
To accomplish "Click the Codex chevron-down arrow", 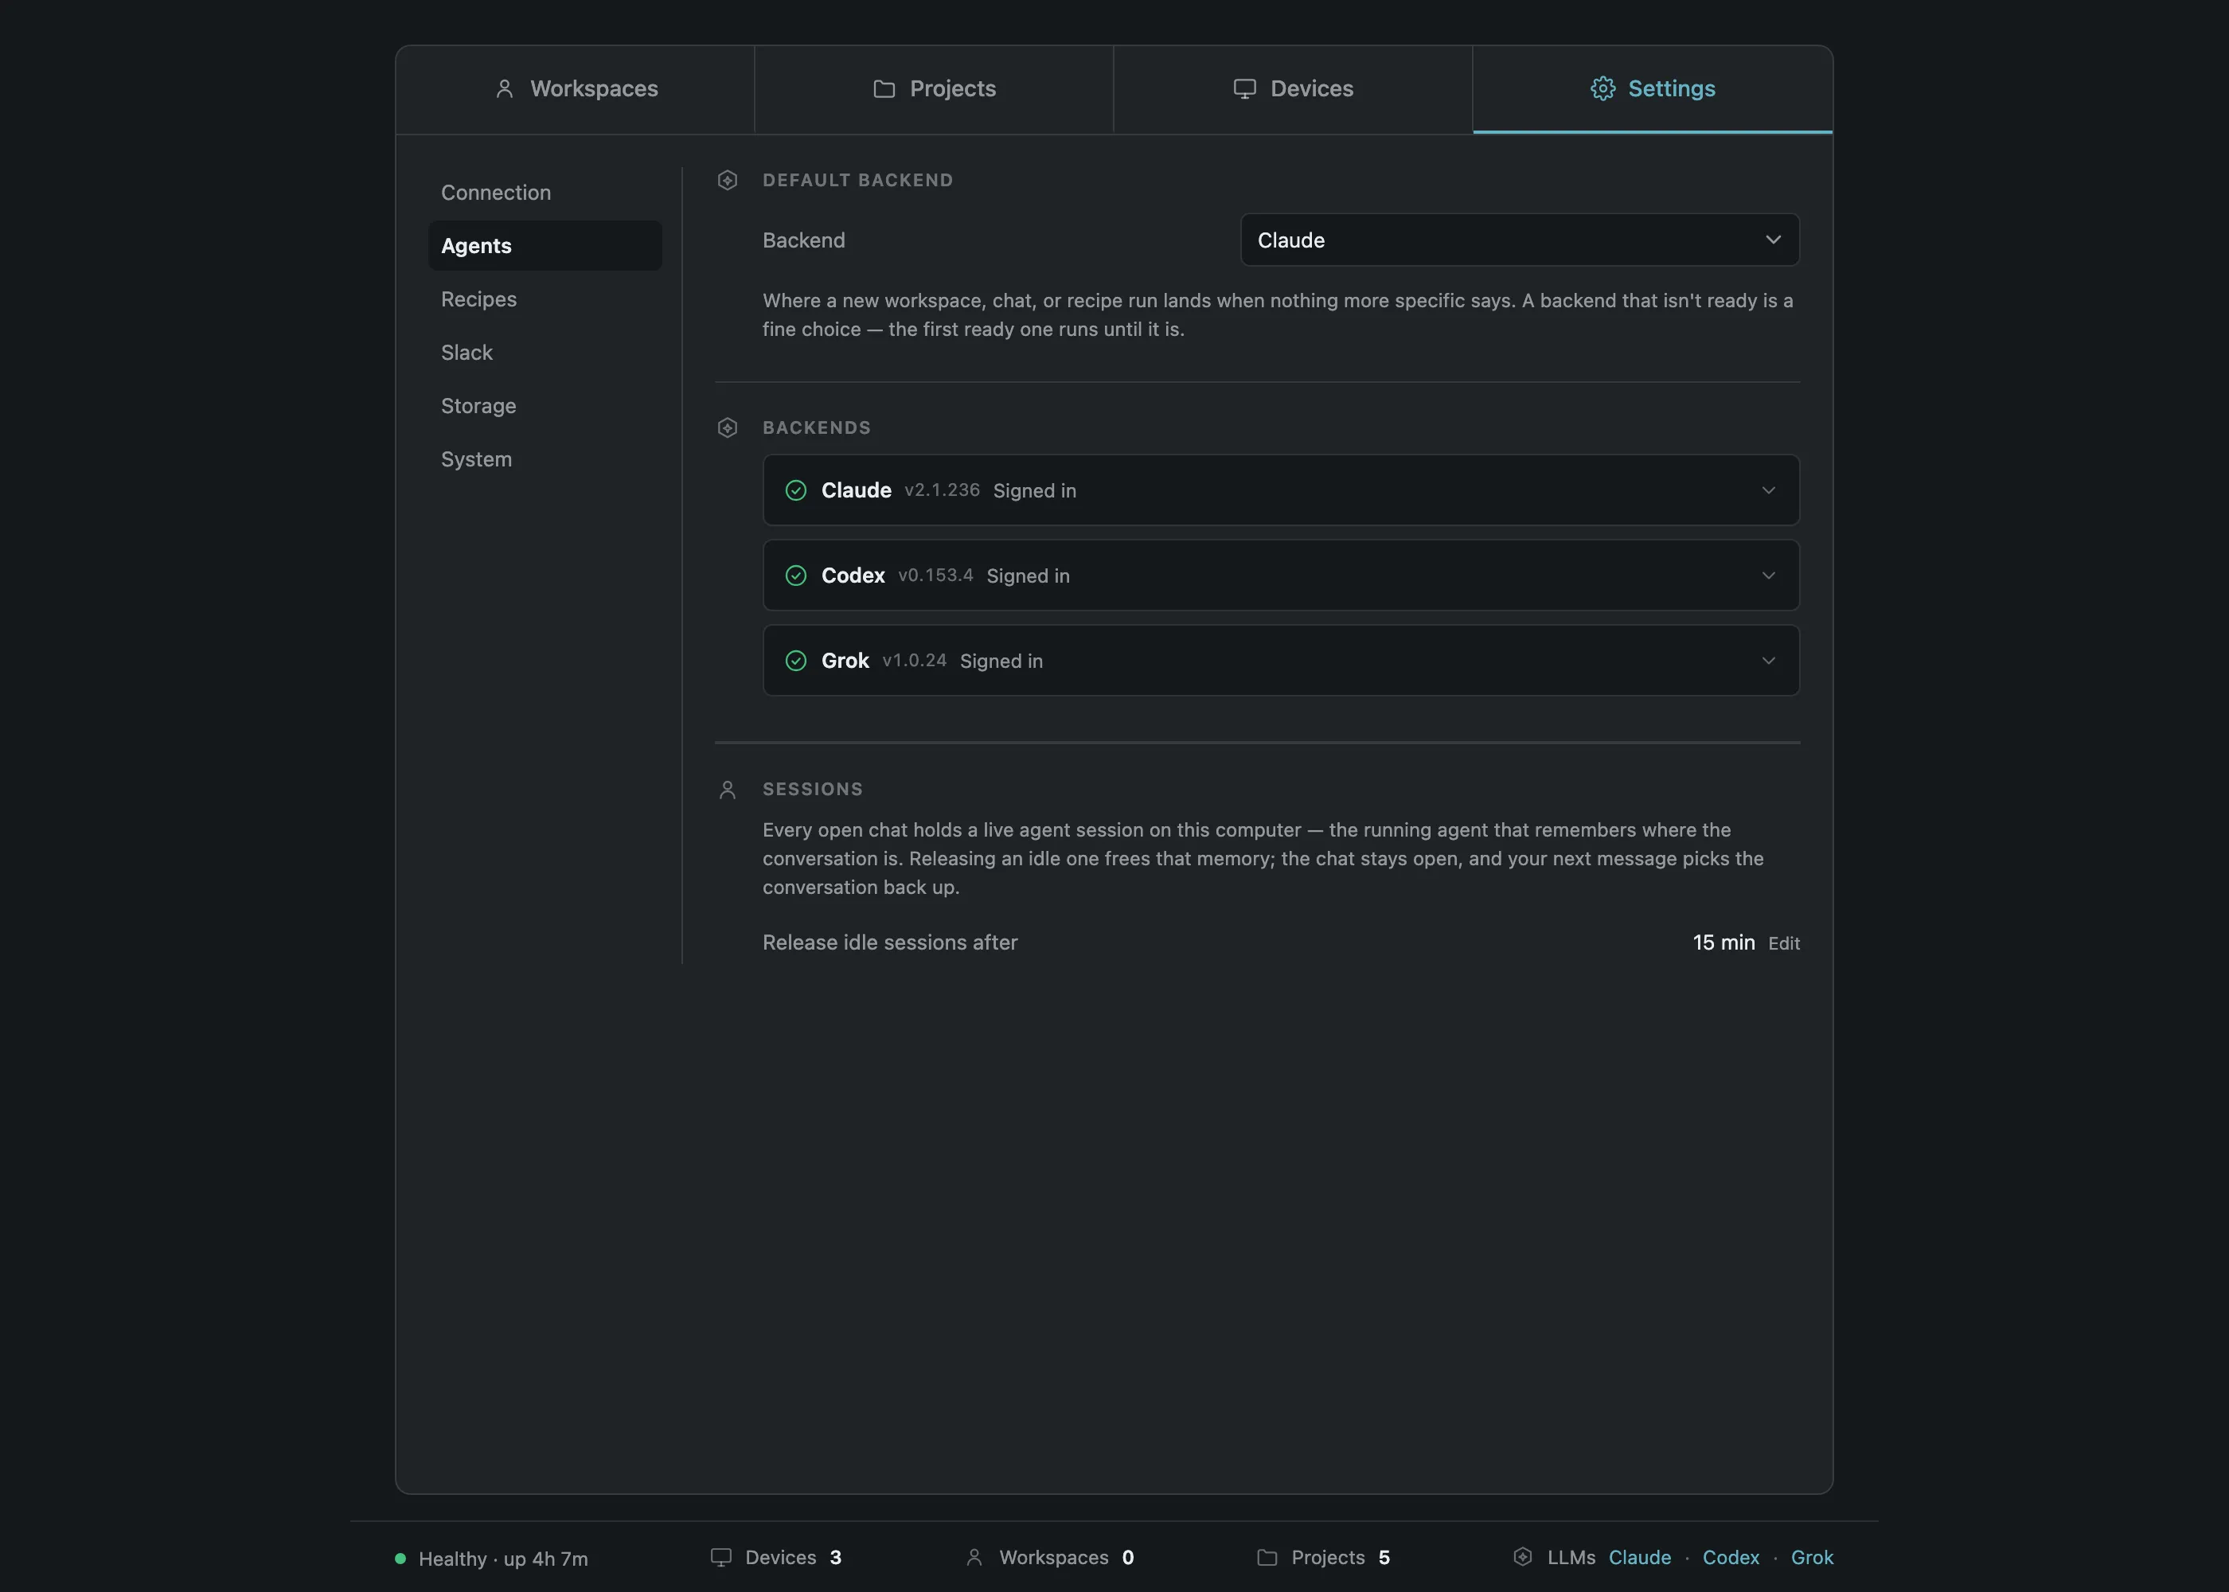I will coord(1768,576).
